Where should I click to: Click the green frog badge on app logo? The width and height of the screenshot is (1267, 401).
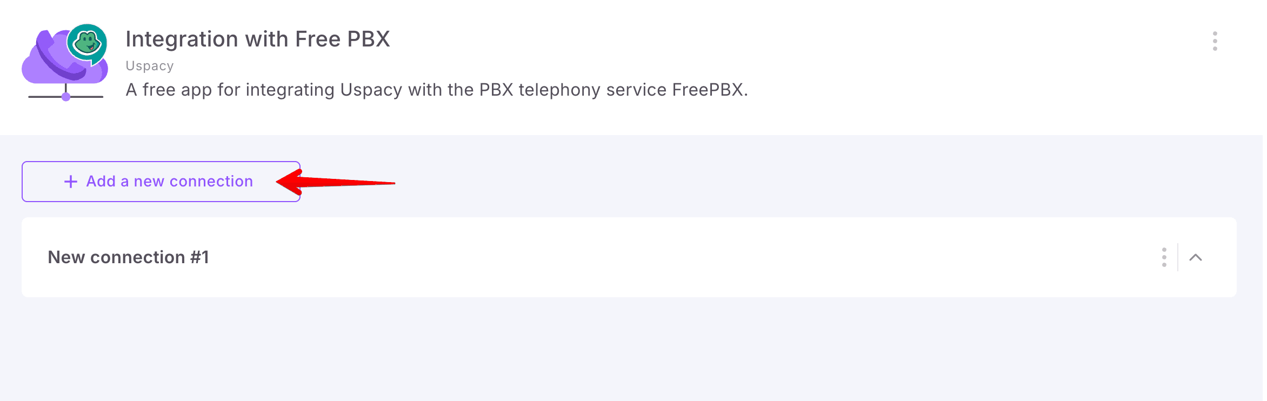(x=87, y=43)
